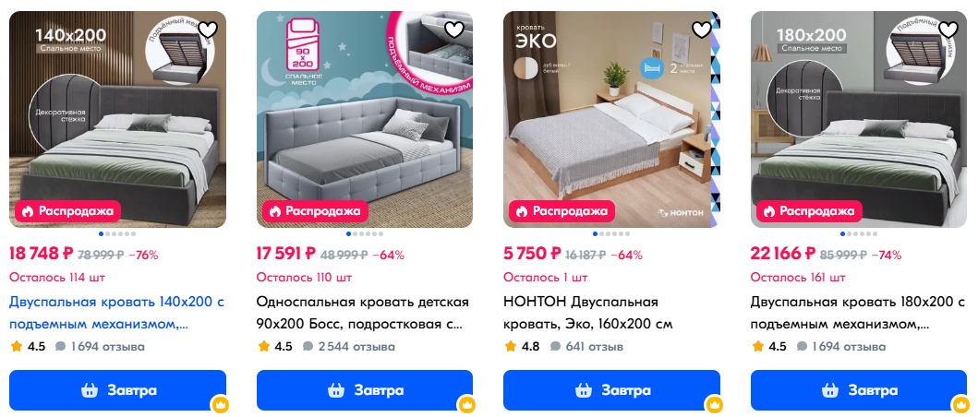Open the Односпальная кровать детская Босс title
Viewport: 978px width, 417px height.
[x=362, y=314]
